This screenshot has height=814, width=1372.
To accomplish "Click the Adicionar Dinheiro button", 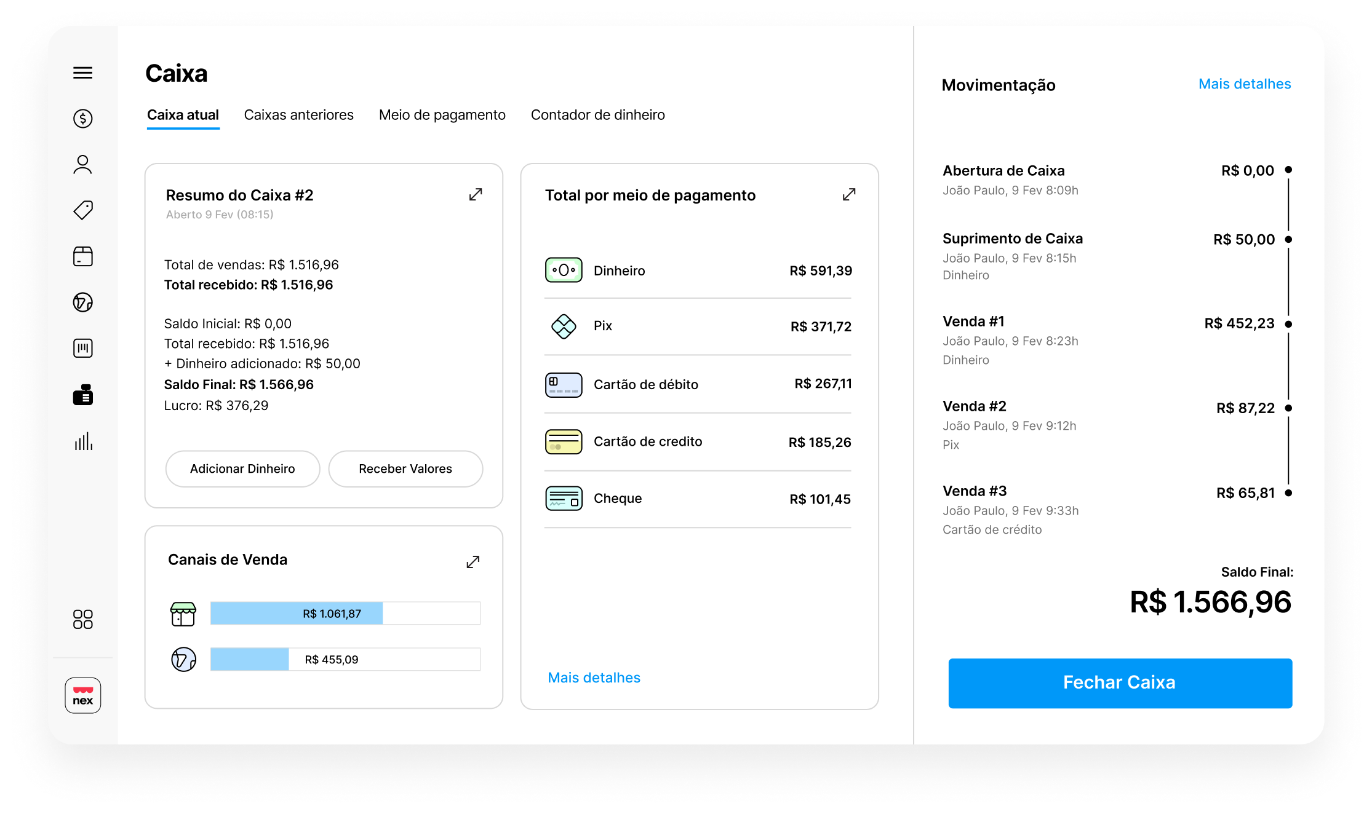I will 242,469.
